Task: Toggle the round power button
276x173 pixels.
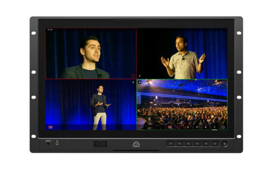Action: click(x=224, y=144)
